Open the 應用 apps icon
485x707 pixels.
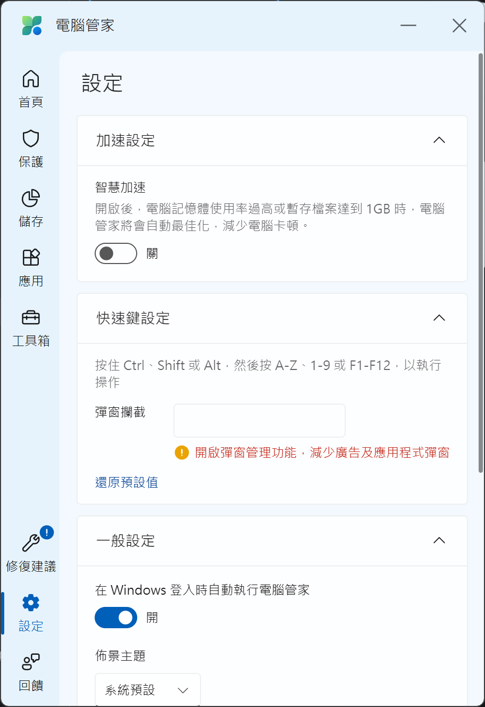(31, 258)
